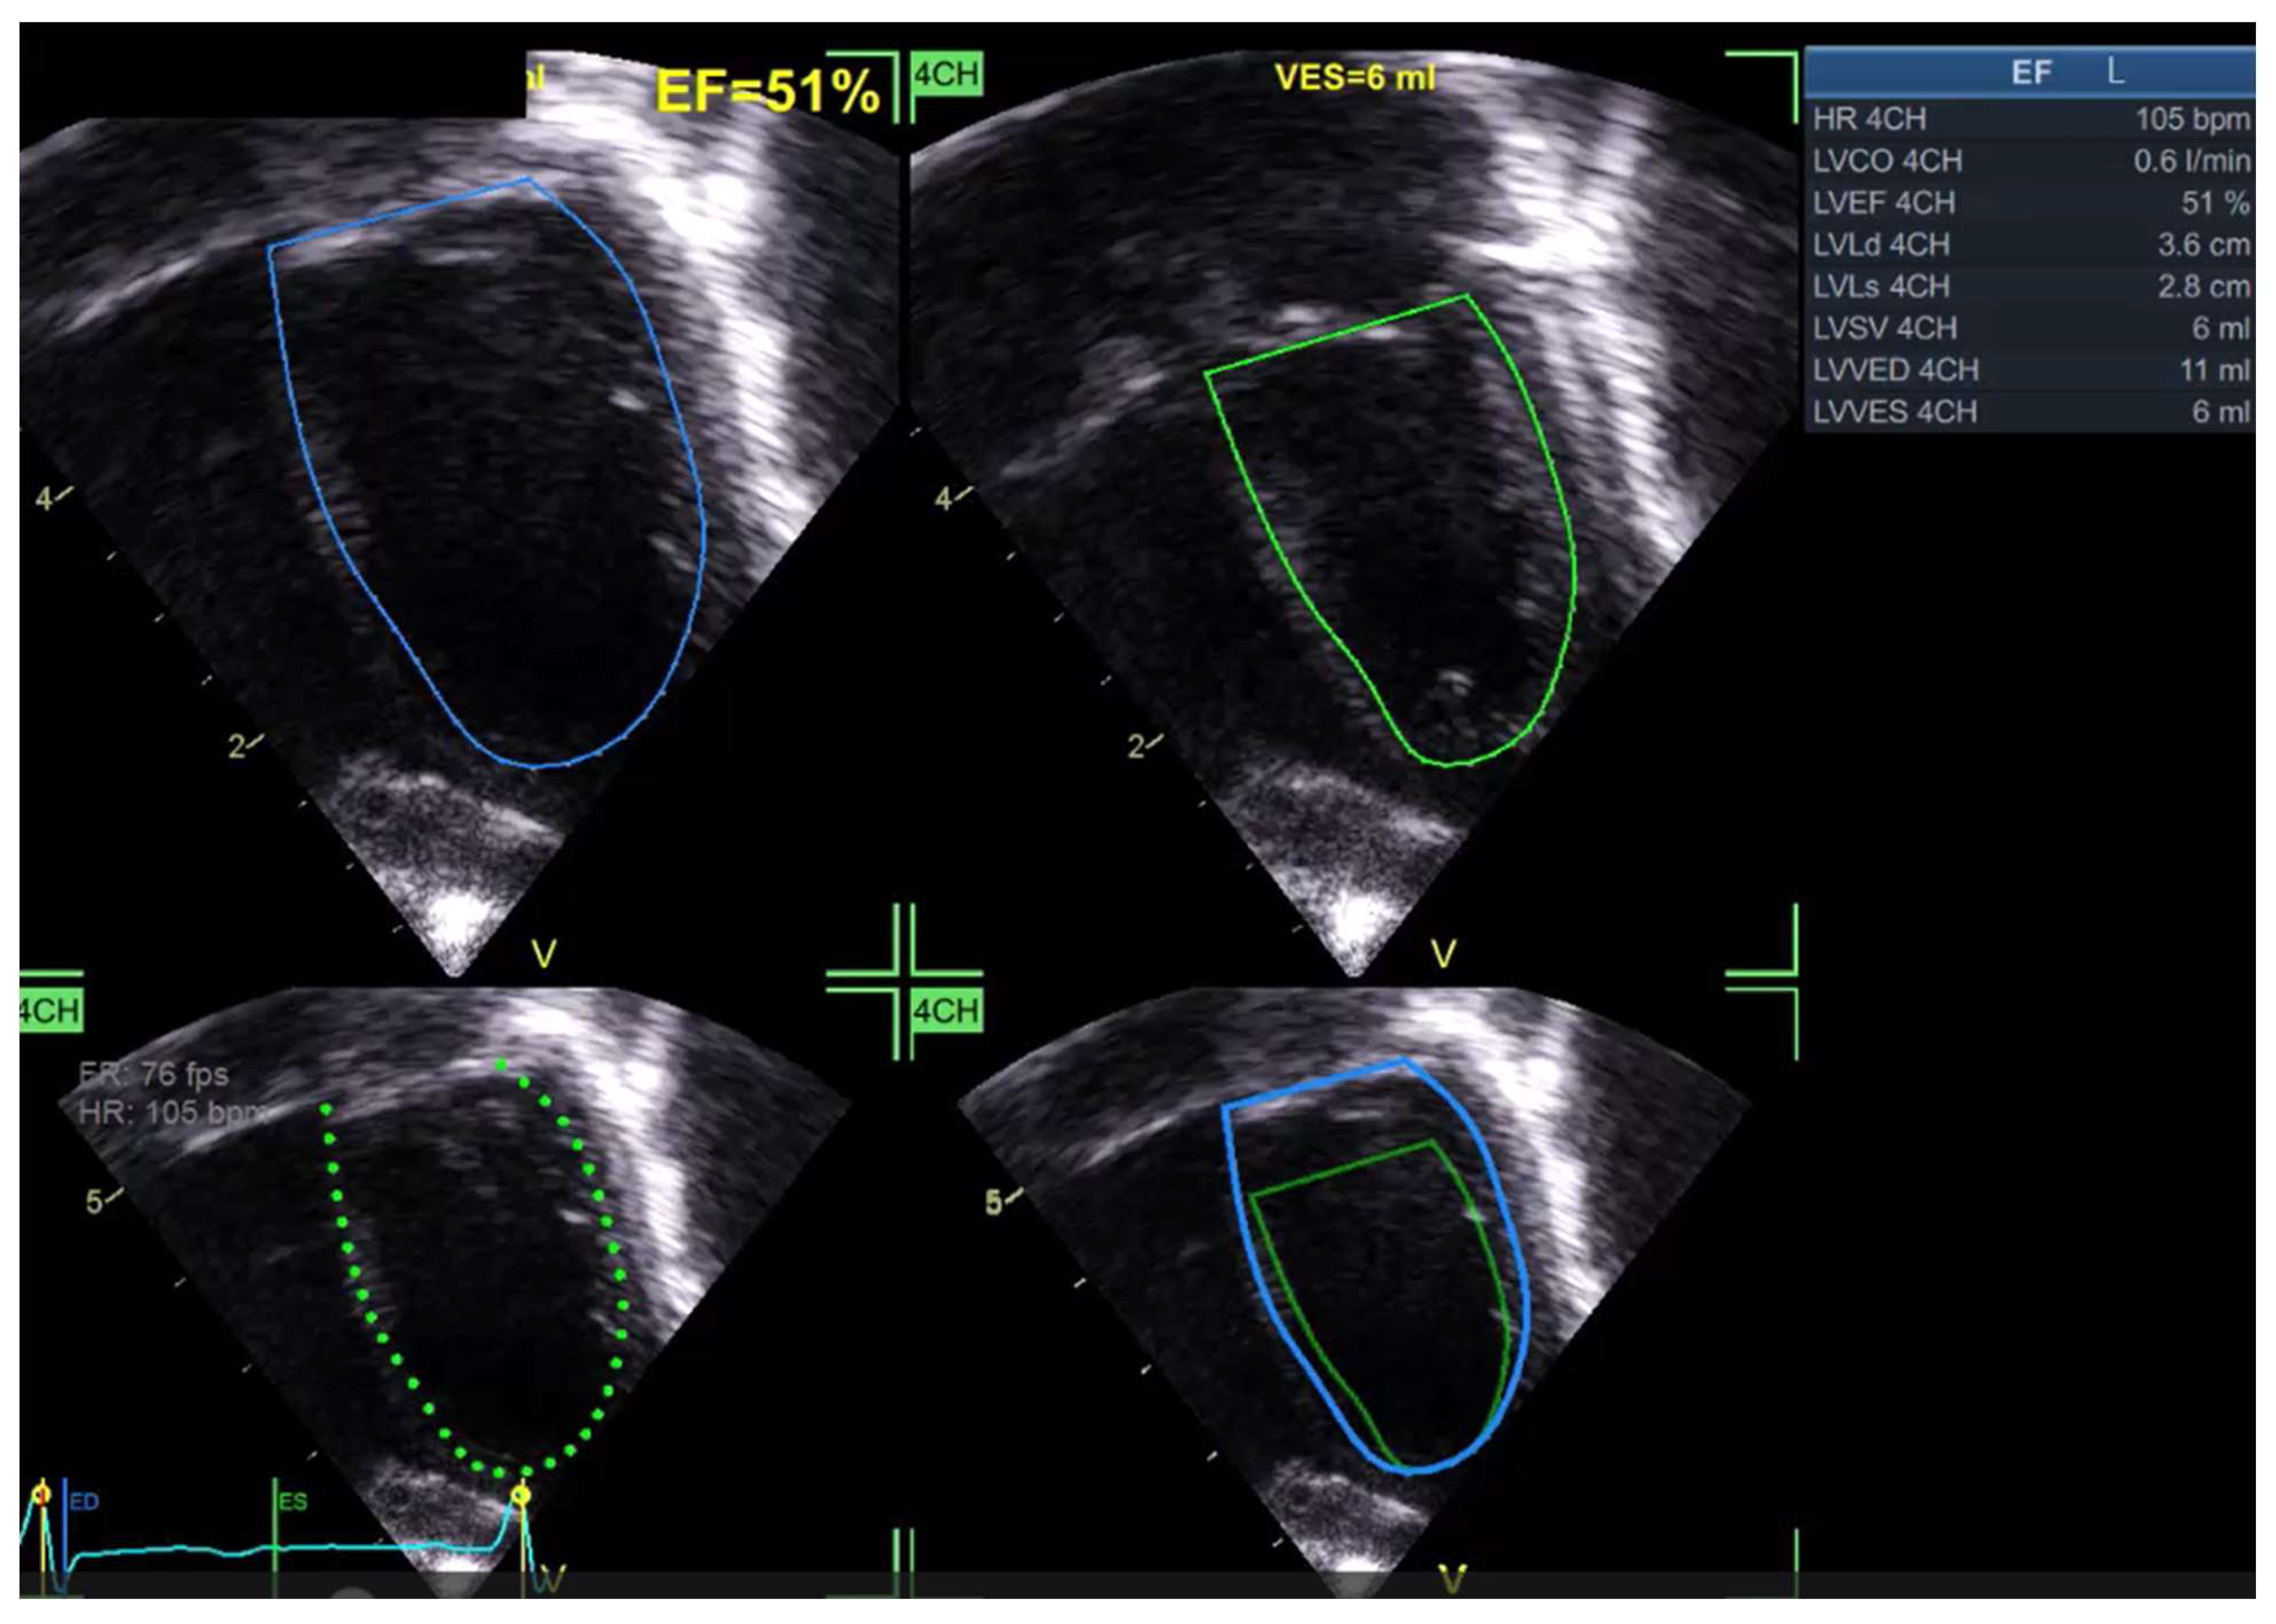Select the 4CH label of the dotted-contour view

[50, 1011]
